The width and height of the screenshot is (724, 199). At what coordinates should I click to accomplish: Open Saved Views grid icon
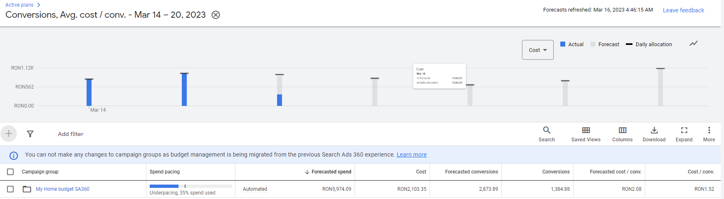(x=585, y=134)
